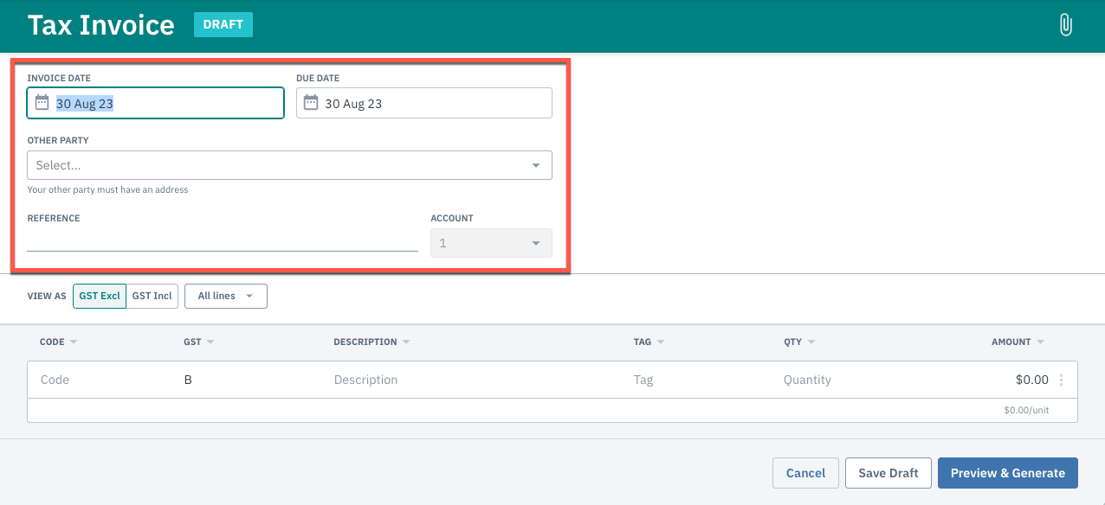Switch view to GST Excl
Screen dimensions: 1105x505
point(100,296)
